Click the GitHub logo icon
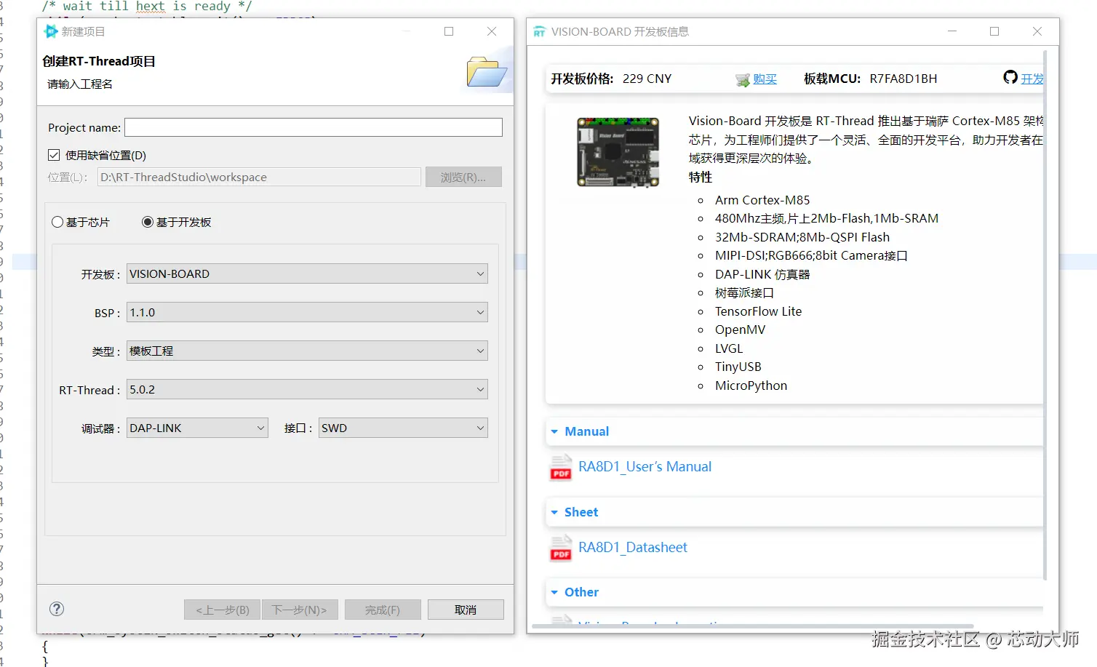This screenshot has width=1097, height=667. 1010,77
